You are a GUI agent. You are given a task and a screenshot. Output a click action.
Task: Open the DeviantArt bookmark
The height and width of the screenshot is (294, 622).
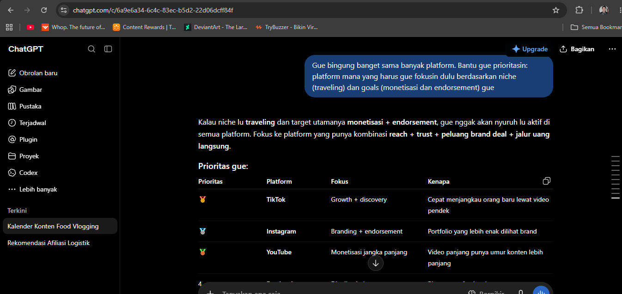(x=217, y=27)
